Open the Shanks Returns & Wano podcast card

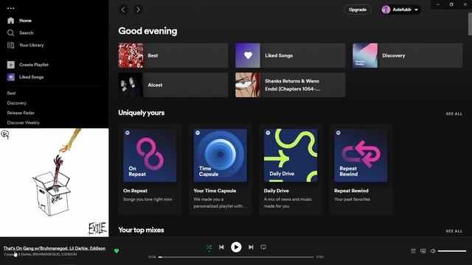[x=290, y=85]
